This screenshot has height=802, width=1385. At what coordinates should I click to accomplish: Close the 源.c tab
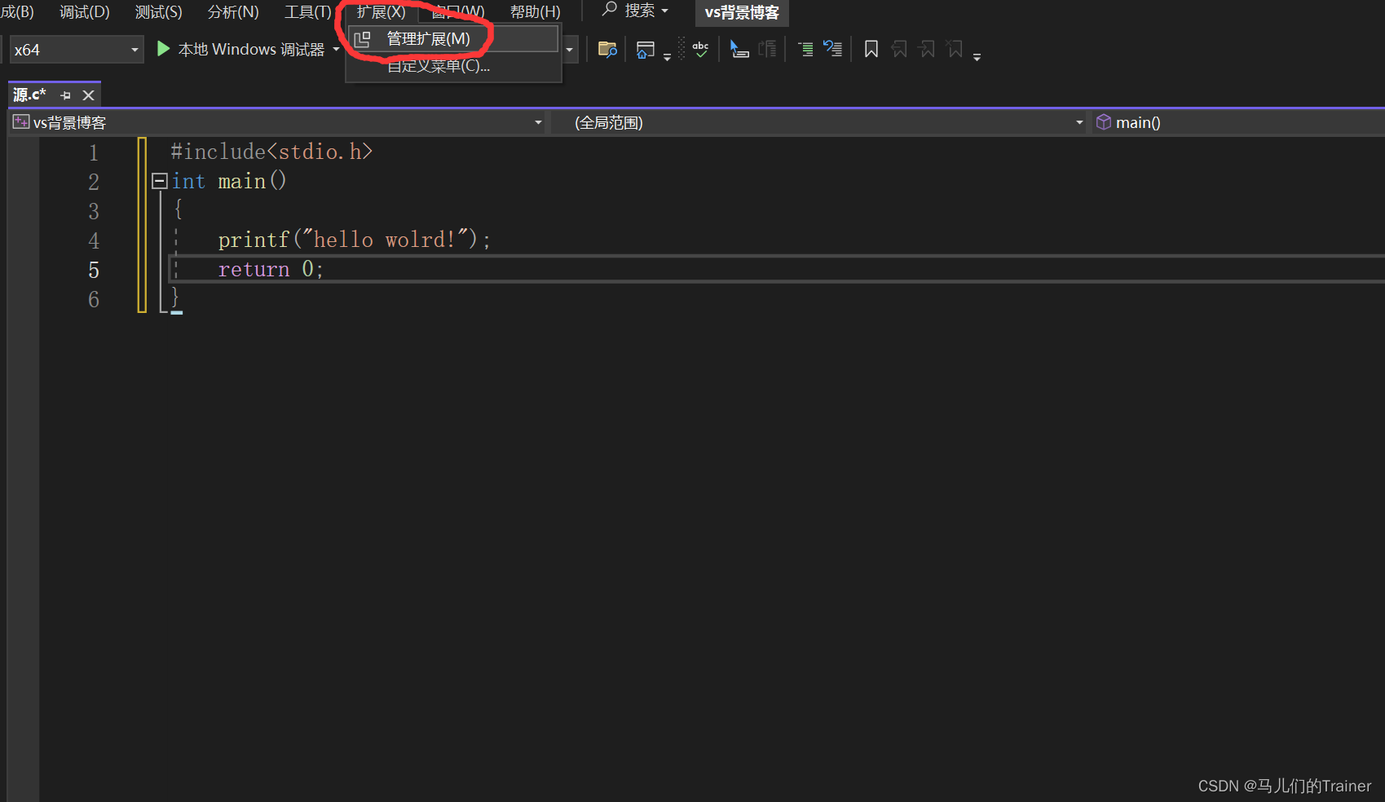[89, 95]
